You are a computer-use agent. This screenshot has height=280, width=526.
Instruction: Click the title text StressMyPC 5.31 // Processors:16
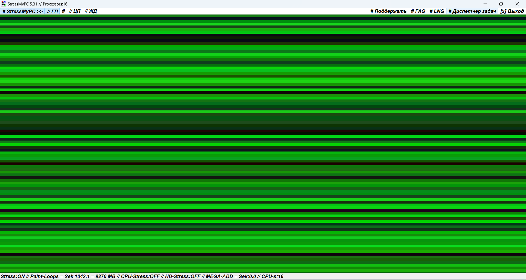[38, 4]
